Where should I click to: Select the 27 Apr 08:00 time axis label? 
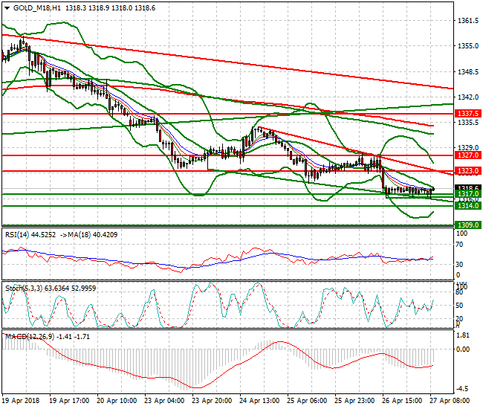coord(450,401)
